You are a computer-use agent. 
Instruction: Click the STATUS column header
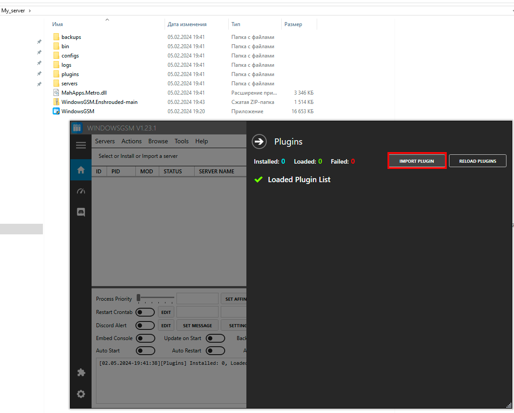click(x=176, y=172)
